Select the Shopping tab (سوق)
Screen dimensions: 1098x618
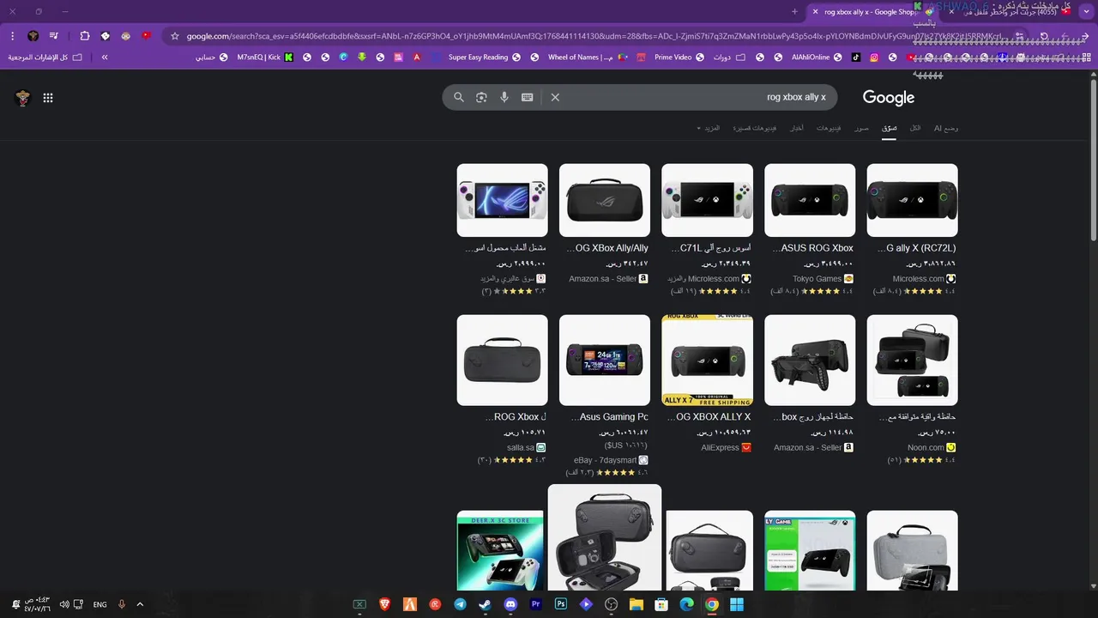(890, 128)
